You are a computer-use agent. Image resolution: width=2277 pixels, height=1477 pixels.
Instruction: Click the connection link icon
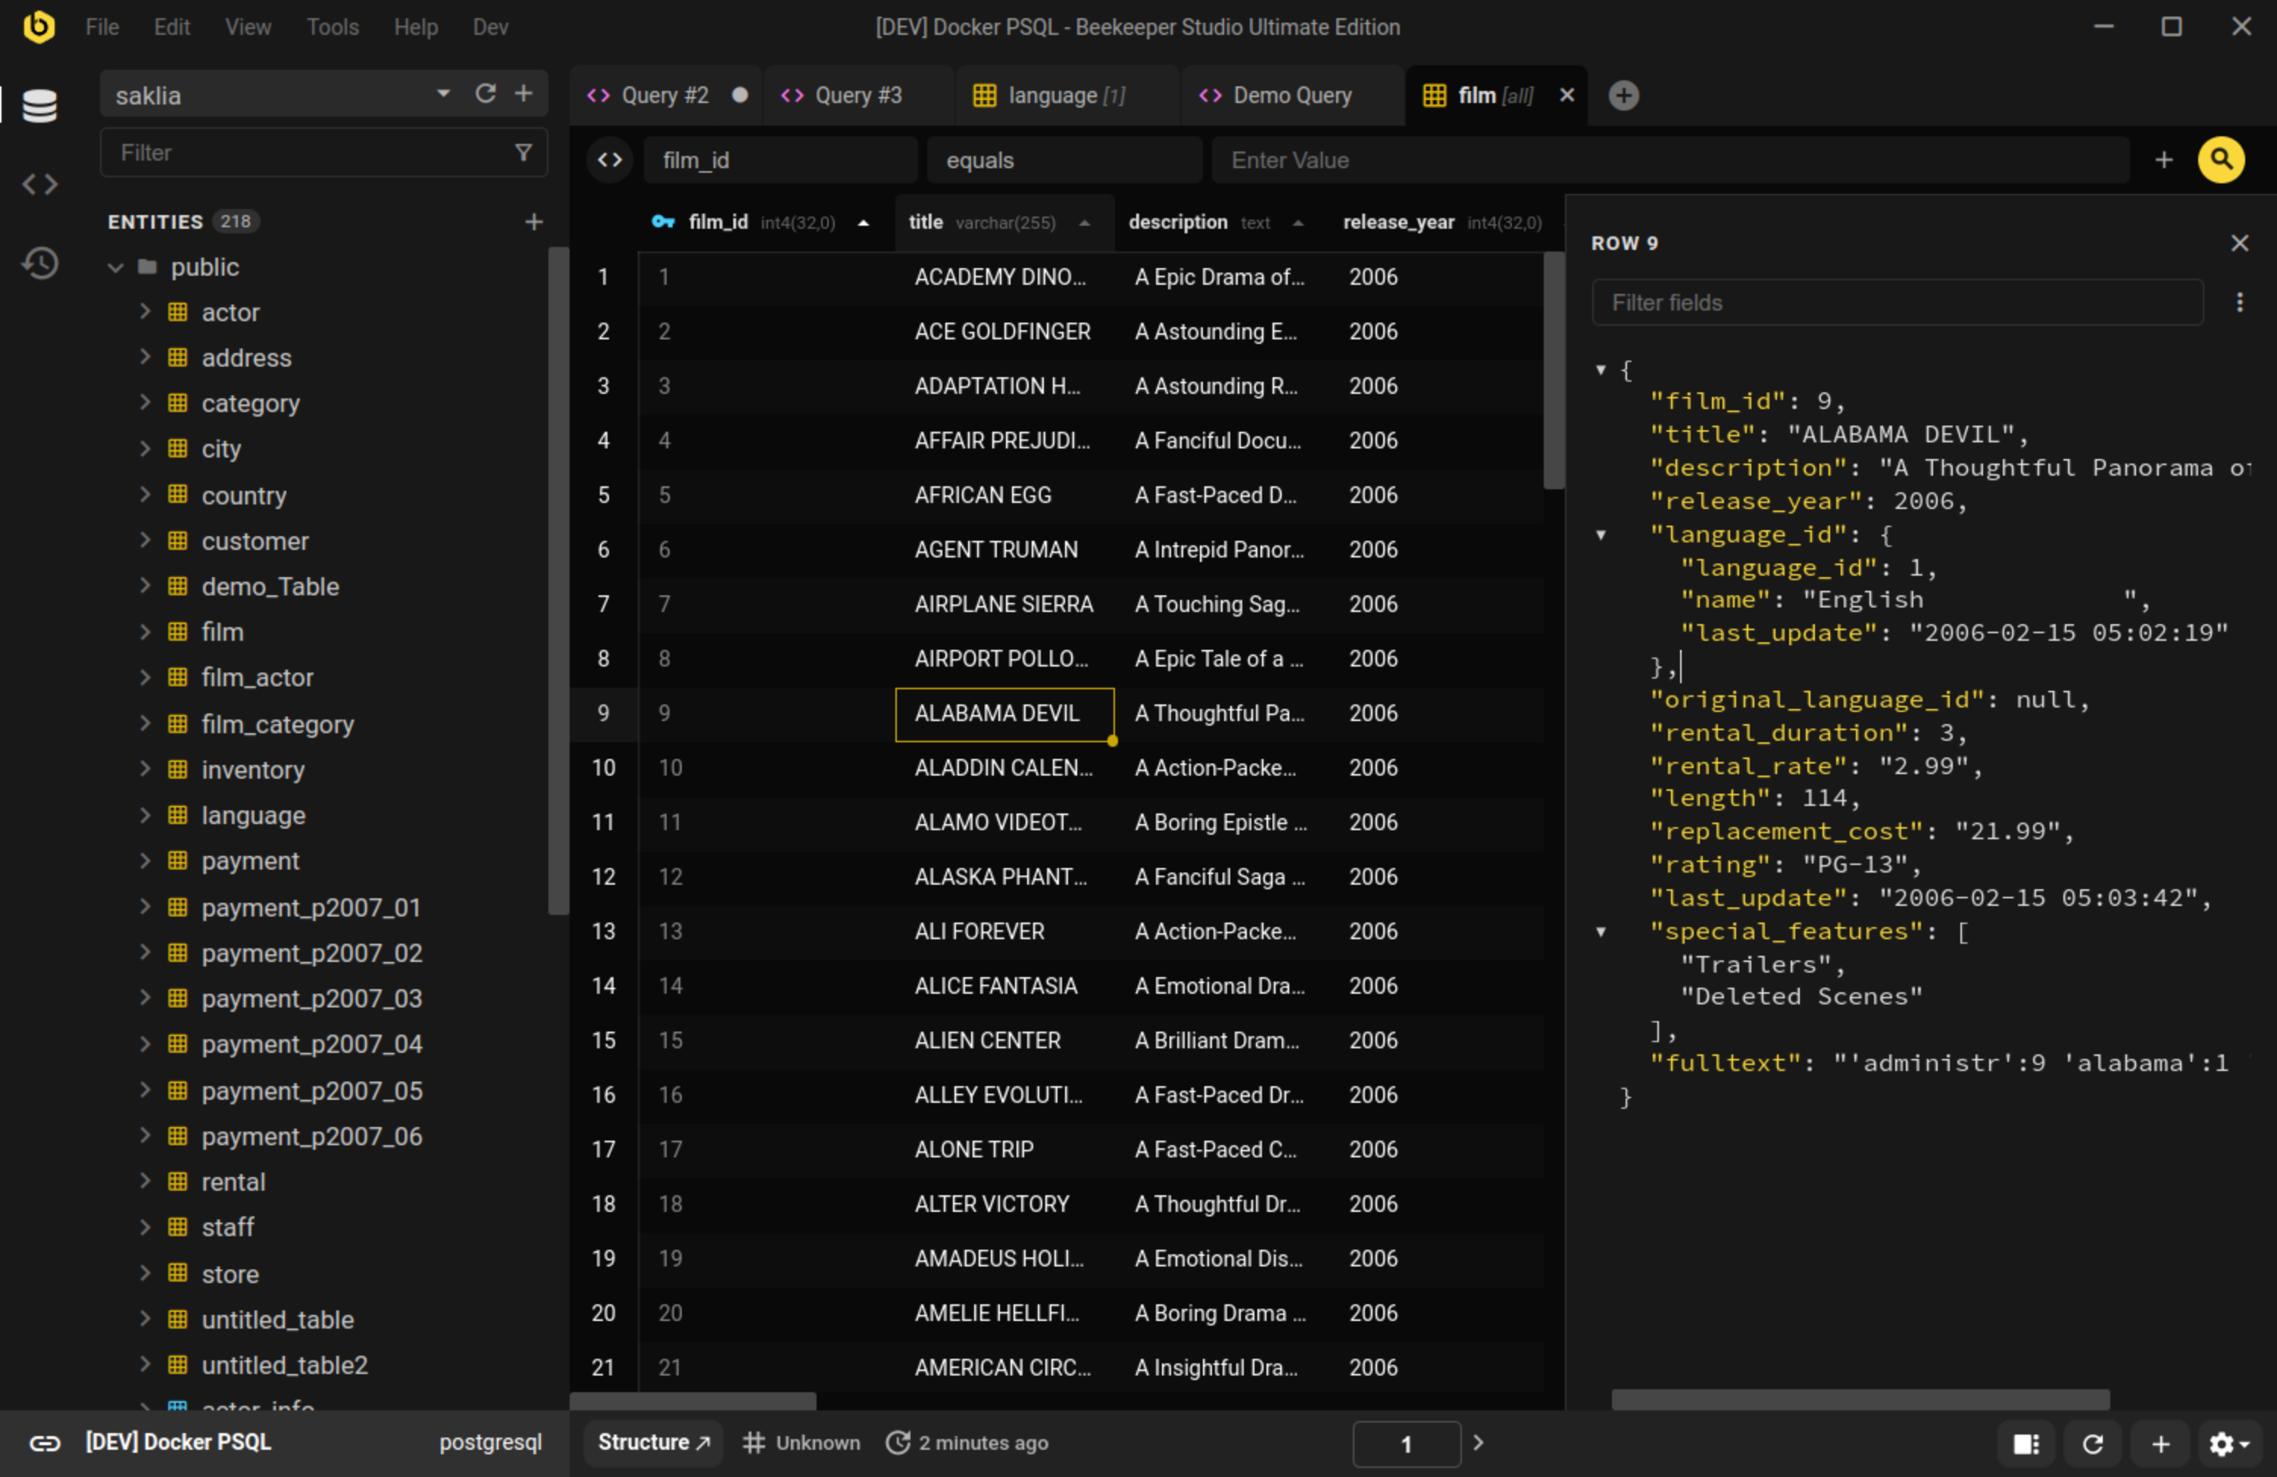[x=44, y=1443]
